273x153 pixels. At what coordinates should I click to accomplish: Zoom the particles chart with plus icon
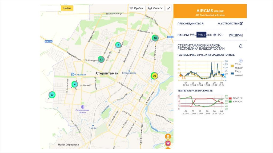pos(241,61)
